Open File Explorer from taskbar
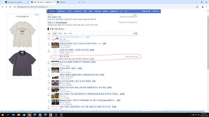Viewport: 209px width, 117px height. [19, 115]
